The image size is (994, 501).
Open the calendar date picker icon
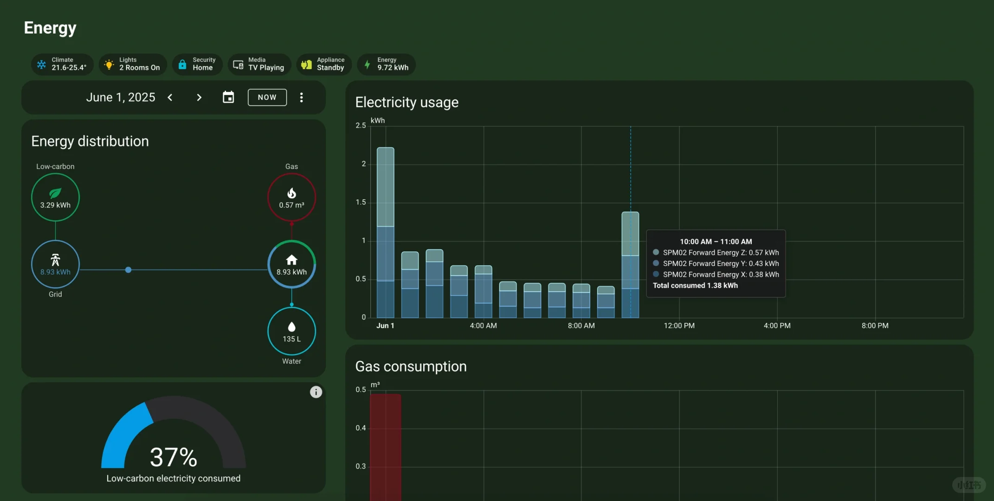[x=228, y=97]
